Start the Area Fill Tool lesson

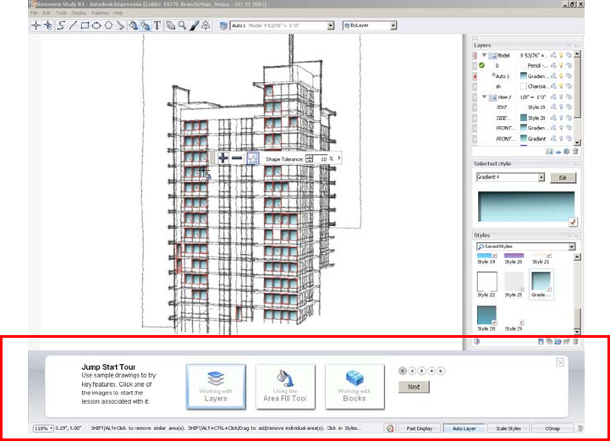[284, 387]
